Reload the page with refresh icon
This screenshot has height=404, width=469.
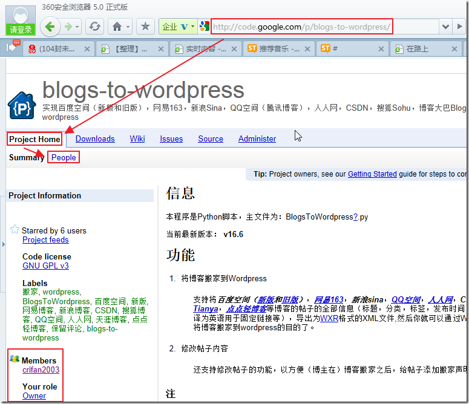click(x=95, y=27)
